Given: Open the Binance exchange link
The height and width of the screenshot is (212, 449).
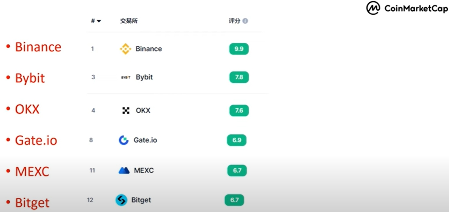Looking at the screenshot, I should coord(149,49).
